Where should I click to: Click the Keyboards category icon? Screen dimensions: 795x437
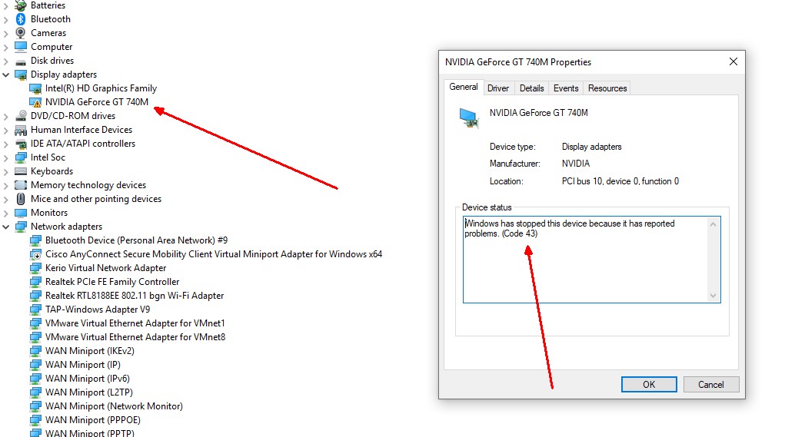20,171
